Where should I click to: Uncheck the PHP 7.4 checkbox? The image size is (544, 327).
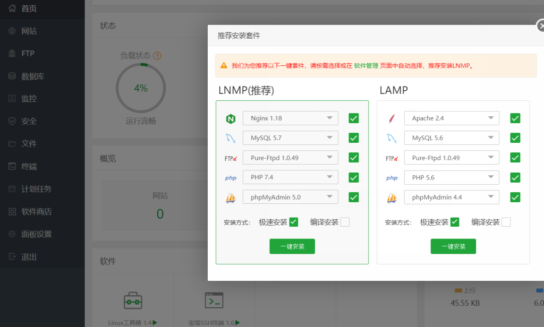pyautogui.click(x=353, y=177)
